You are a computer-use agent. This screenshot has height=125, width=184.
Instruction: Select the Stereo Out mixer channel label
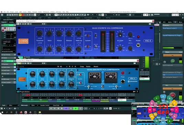(131, 100)
